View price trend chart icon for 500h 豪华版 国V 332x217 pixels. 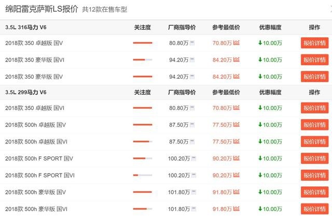point(237,192)
